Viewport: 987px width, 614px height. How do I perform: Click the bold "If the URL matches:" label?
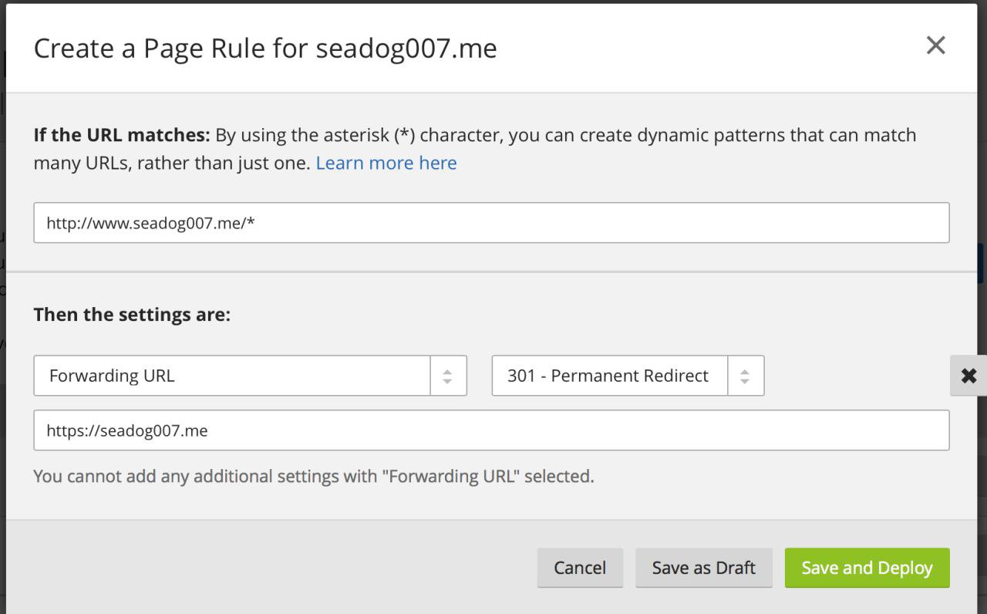(122, 136)
